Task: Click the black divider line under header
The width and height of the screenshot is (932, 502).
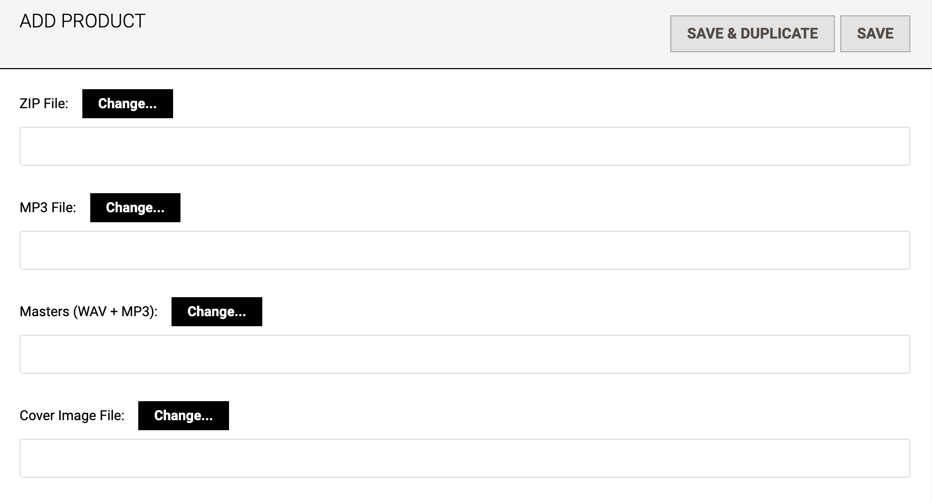Action: coord(464,69)
